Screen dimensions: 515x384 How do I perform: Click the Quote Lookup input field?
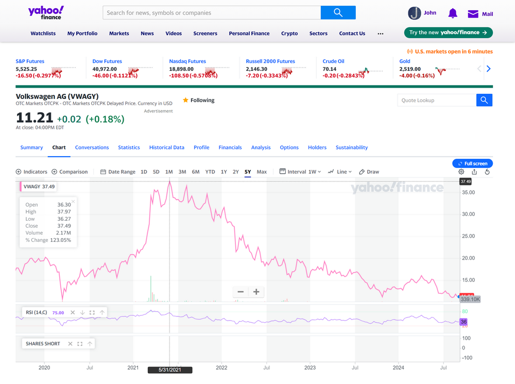pos(437,101)
